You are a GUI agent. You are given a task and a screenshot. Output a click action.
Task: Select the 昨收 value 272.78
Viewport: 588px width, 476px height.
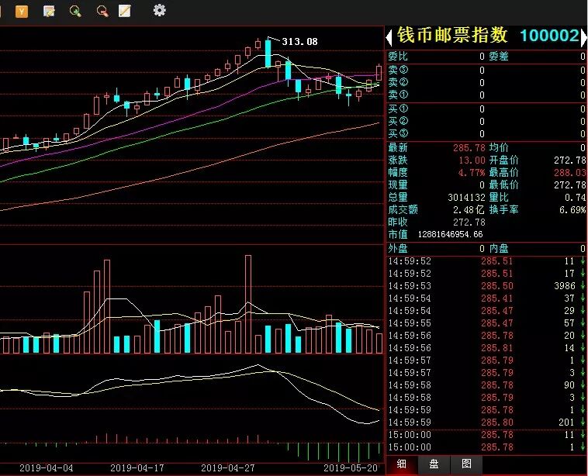pyautogui.click(x=469, y=222)
